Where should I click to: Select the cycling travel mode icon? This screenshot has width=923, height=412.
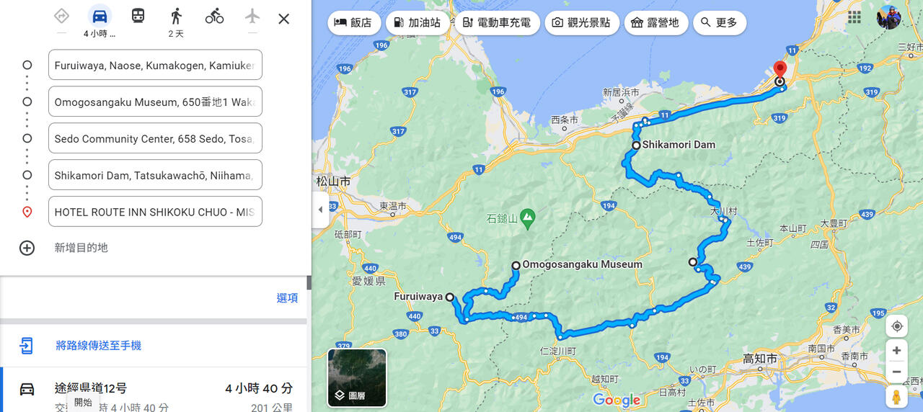pos(214,16)
